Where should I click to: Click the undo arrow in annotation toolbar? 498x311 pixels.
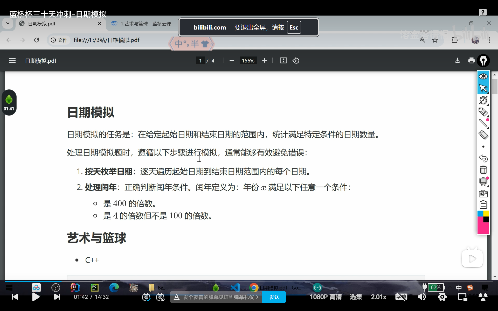click(x=483, y=158)
